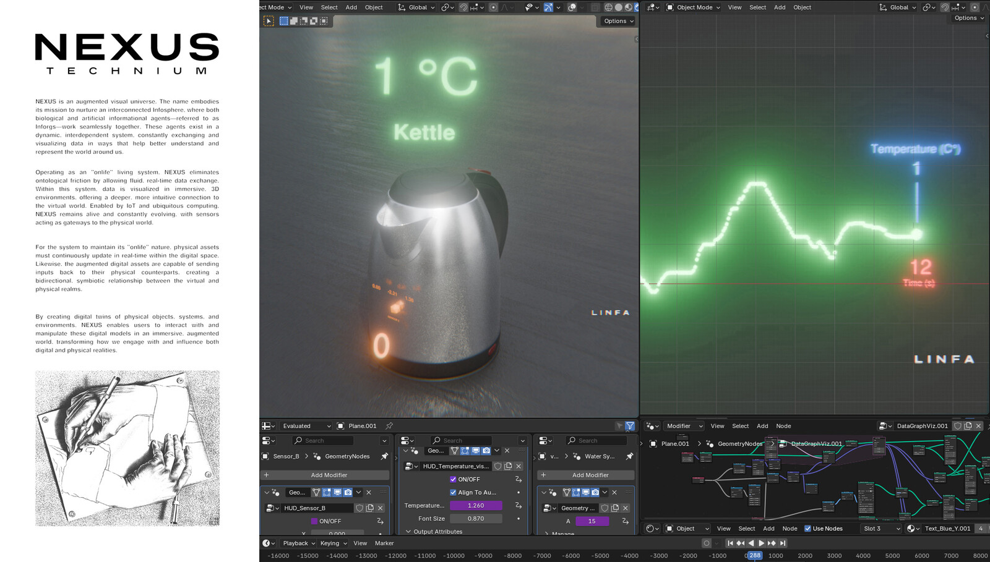The image size is (990, 562).
Task: Toggle viewport display on Sensor_B modifier
Action: 337,492
